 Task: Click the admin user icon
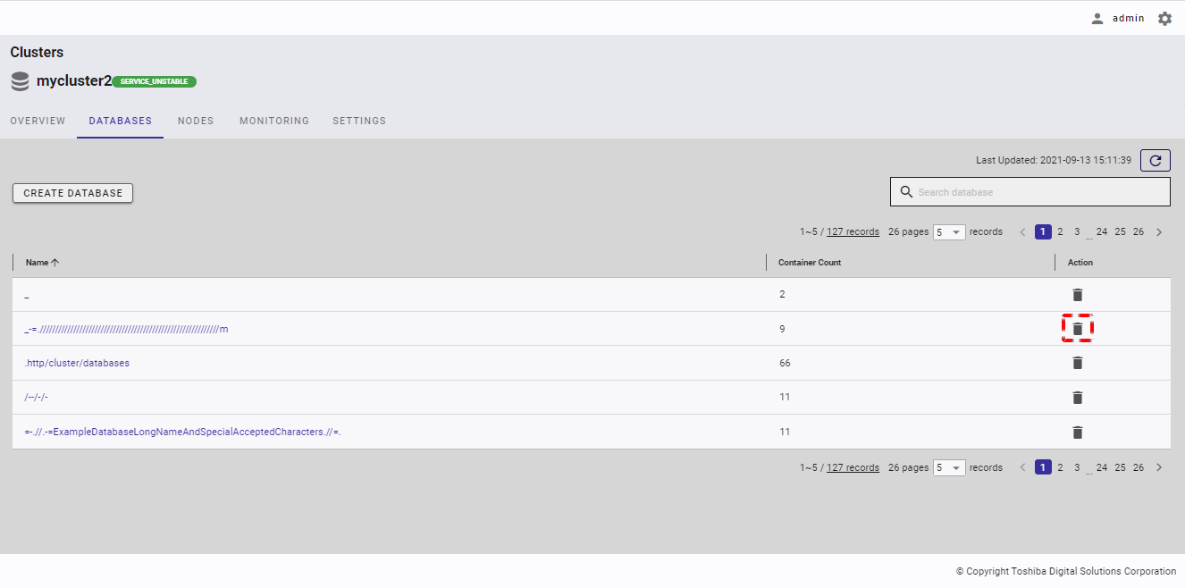click(x=1097, y=18)
